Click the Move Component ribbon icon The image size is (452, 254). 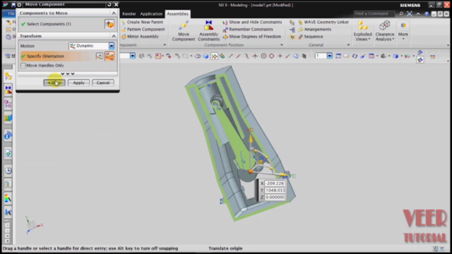(x=184, y=30)
